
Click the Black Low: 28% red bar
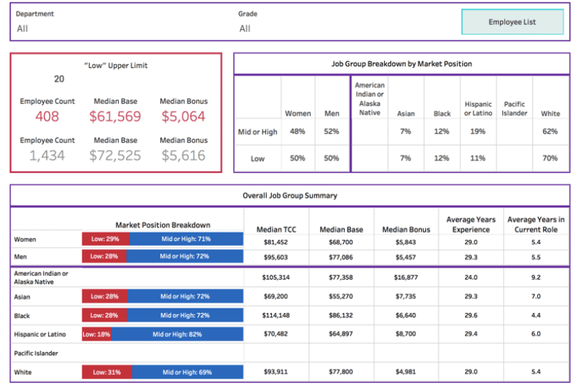104,315
